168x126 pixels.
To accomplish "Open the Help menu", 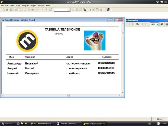I will pyautogui.click(x=48, y=6).
